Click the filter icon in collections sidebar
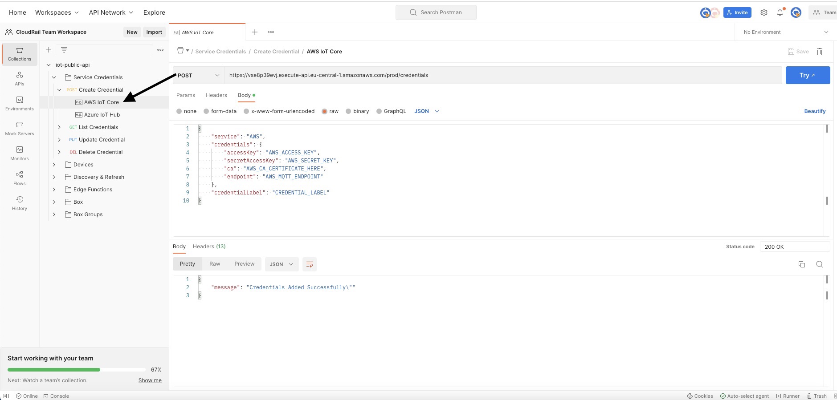The height and width of the screenshot is (400, 837). pos(64,50)
